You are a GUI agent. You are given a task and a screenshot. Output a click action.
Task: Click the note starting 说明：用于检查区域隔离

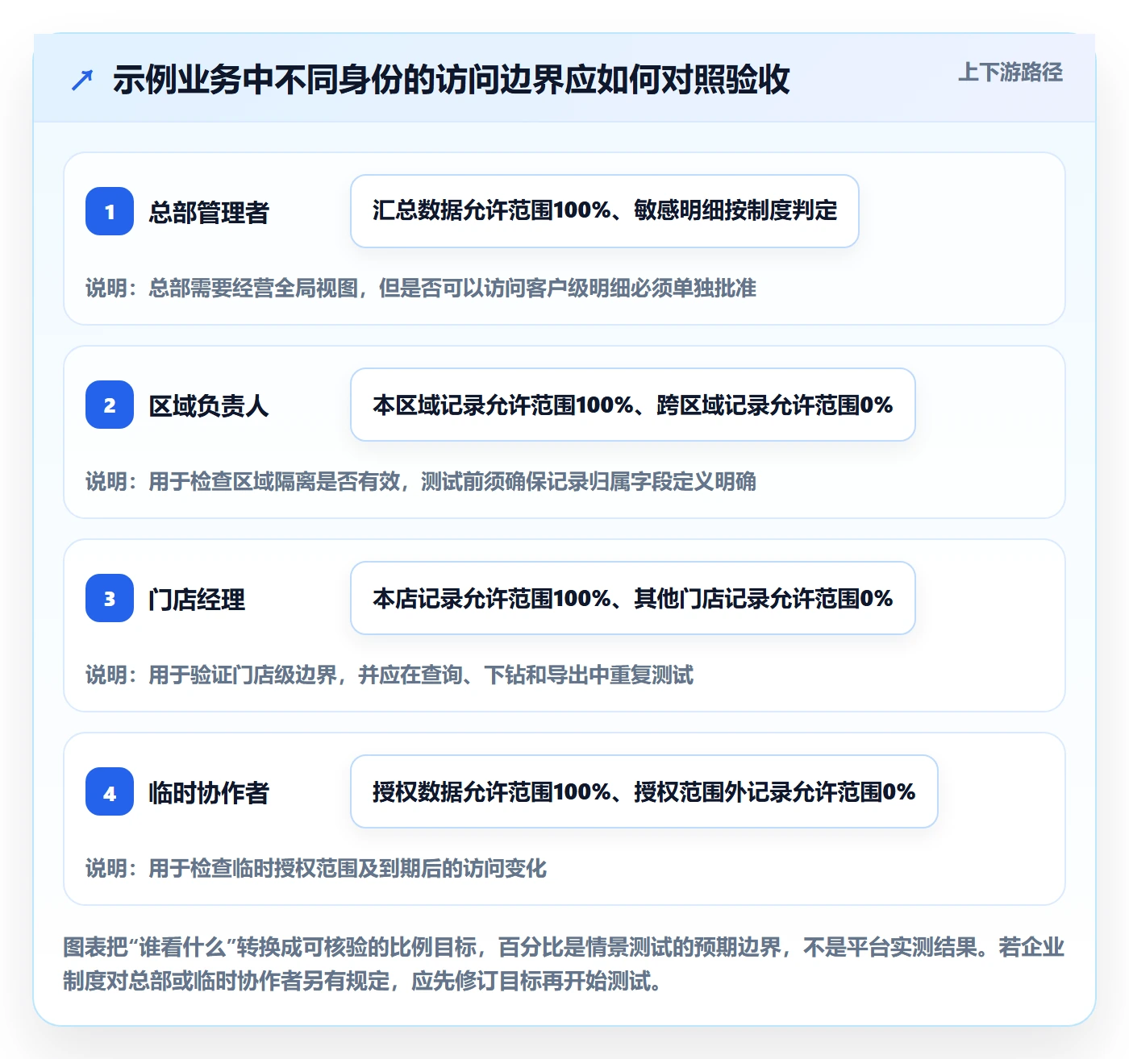pos(421,481)
